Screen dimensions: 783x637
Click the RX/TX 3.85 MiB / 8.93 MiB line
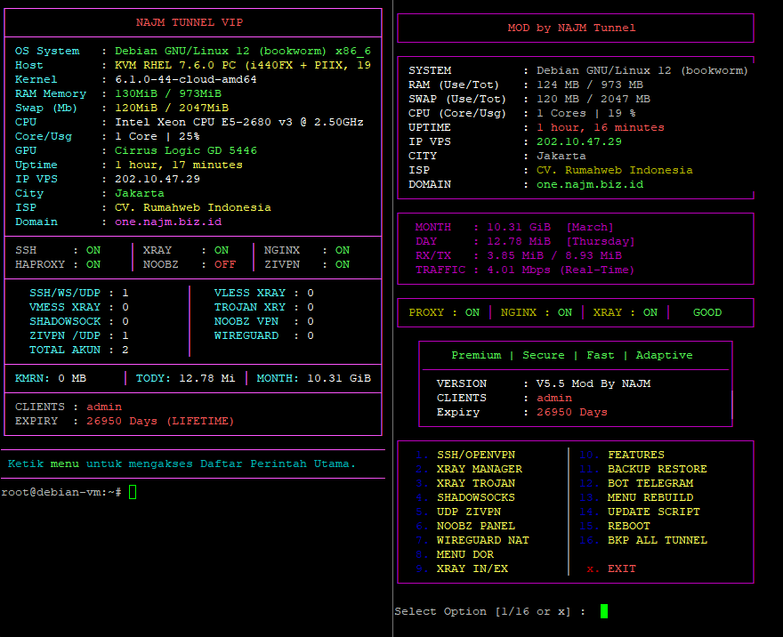pos(519,255)
